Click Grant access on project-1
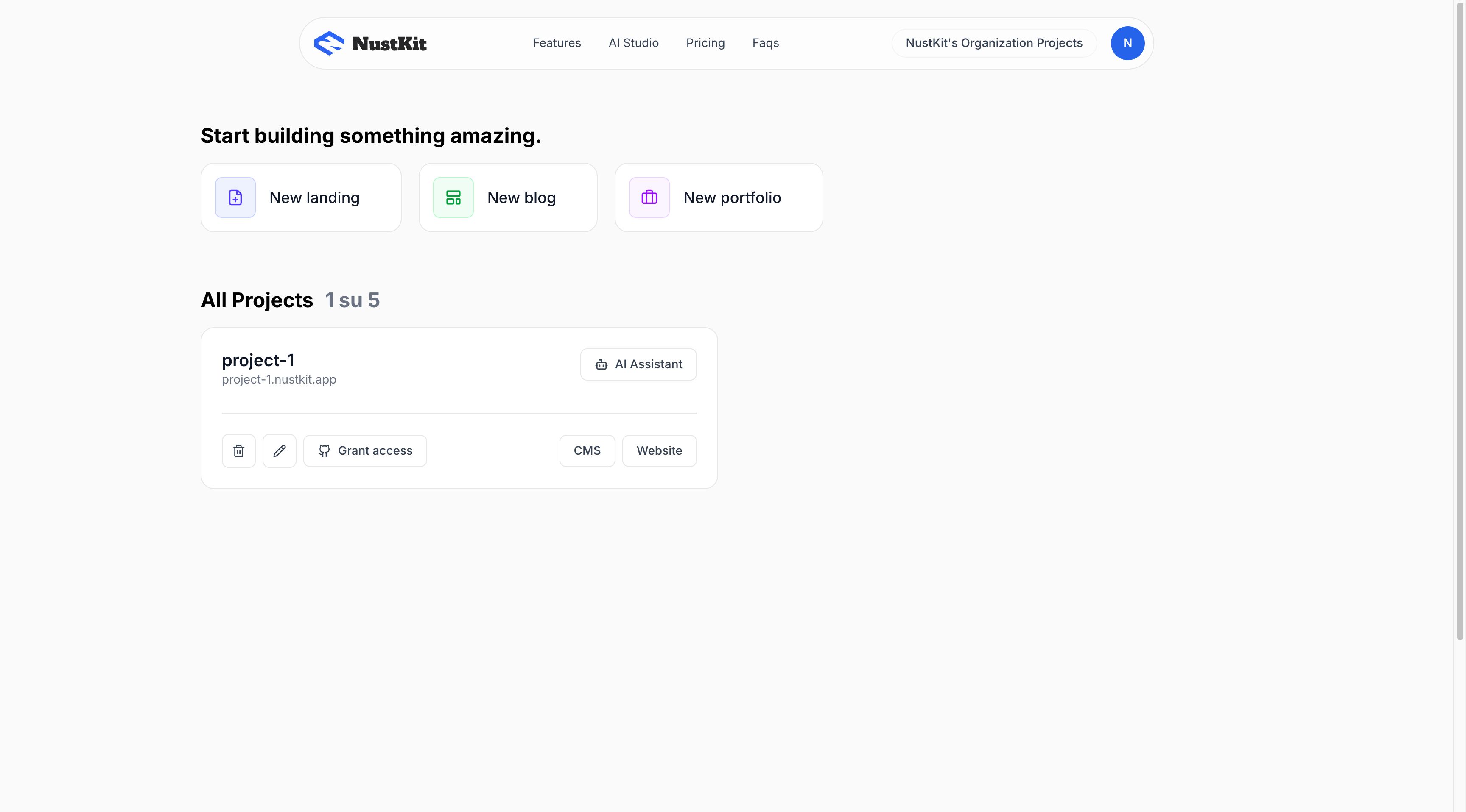Screen dimensions: 1466x812 coord(365,450)
